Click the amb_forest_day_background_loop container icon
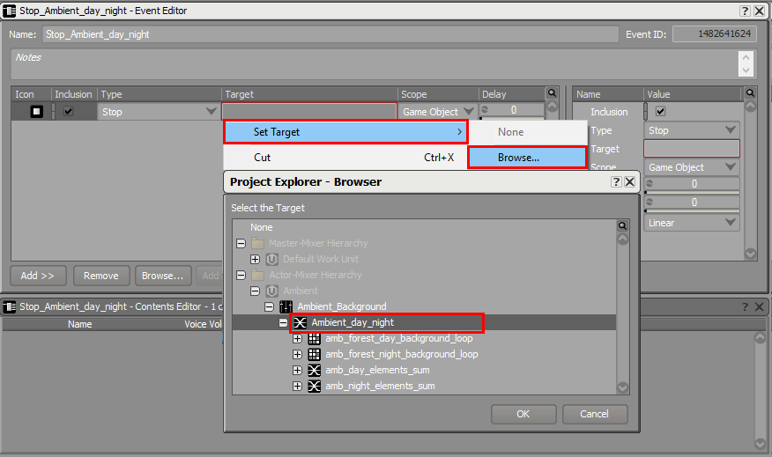 pyautogui.click(x=314, y=338)
